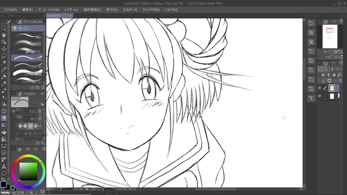Toggle the lock layer padlock icon
Image resolution: width=347 pixels, height=195 pixels.
[334, 75]
